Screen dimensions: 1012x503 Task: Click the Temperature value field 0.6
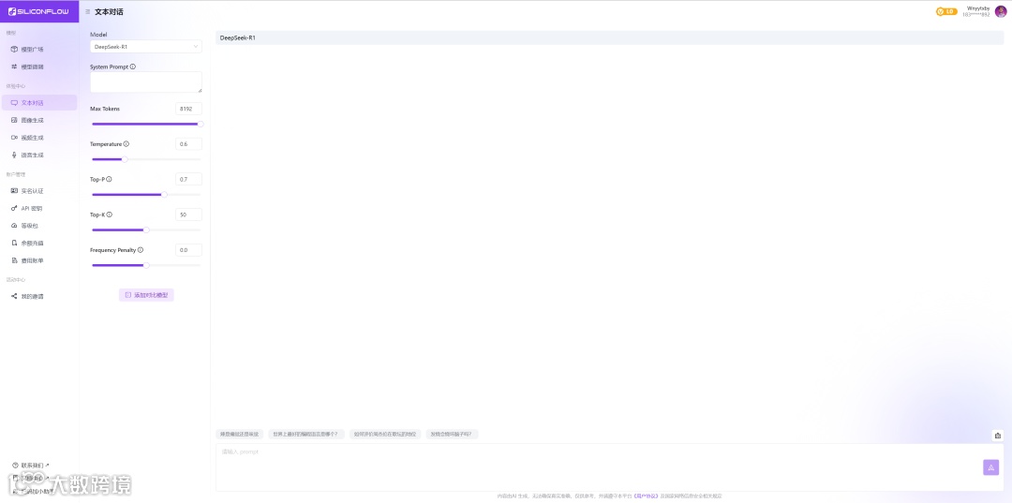point(188,144)
